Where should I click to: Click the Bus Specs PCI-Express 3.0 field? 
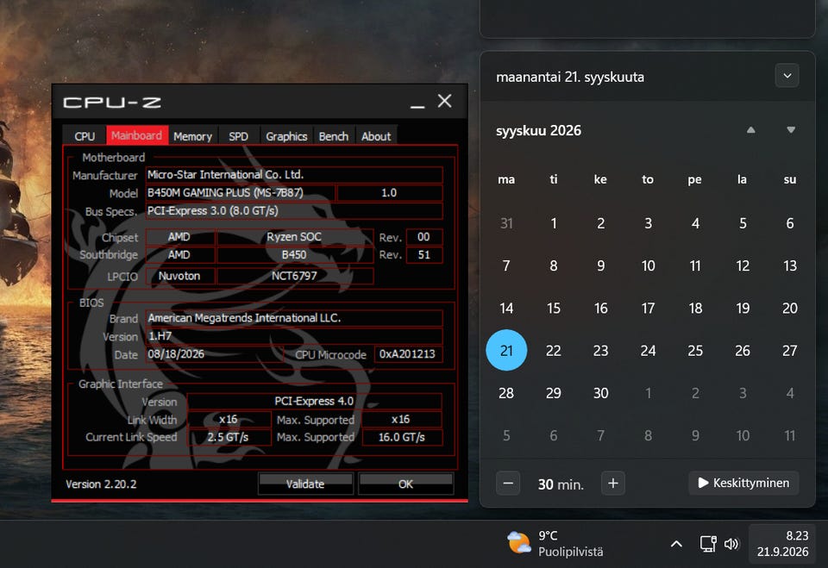click(294, 210)
